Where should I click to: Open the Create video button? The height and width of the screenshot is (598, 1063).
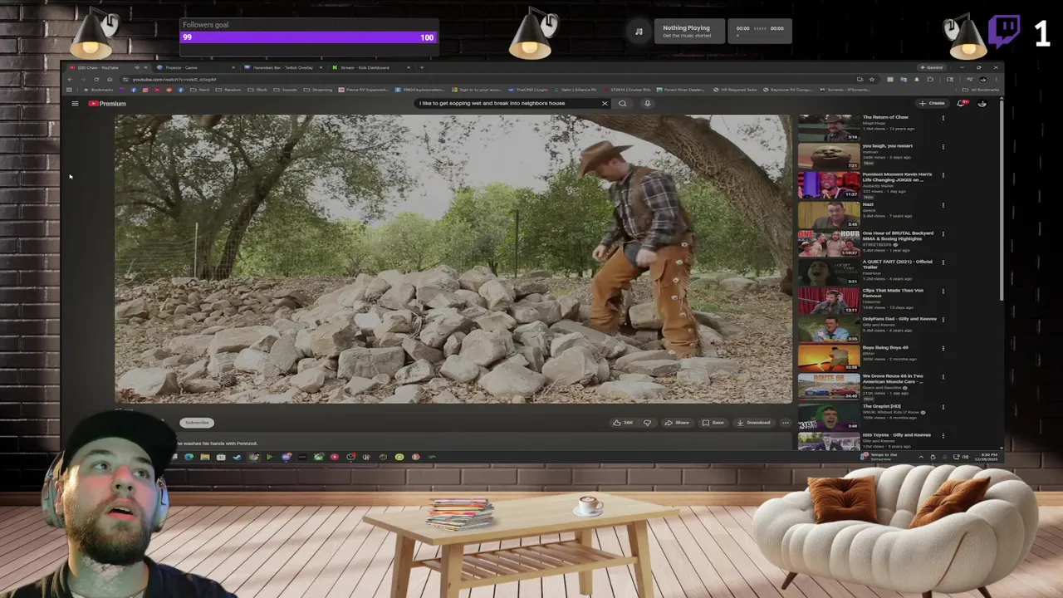tap(932, 104)
